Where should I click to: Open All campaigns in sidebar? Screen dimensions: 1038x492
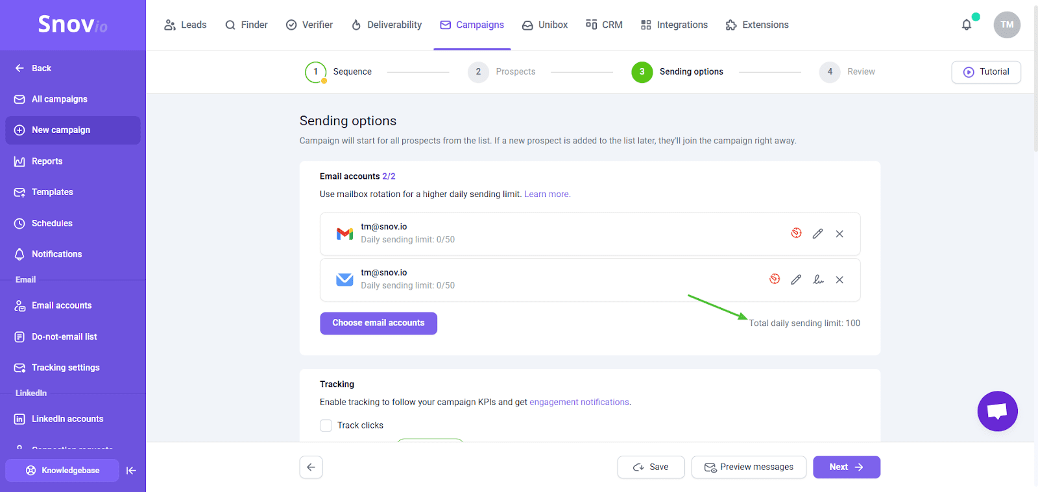pyautogui.click(x=73, y=99)
